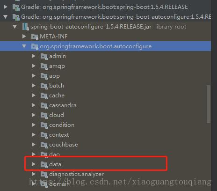Viewport: 217px width, 191px height.
Task: Select the 'cloud' package name
Action: (57, 115)
